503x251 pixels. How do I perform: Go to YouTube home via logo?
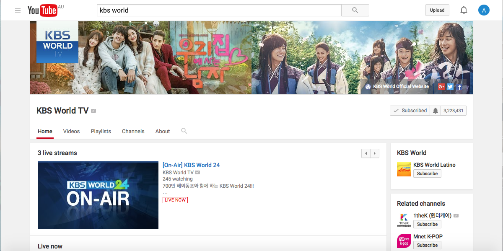[42, 10]
